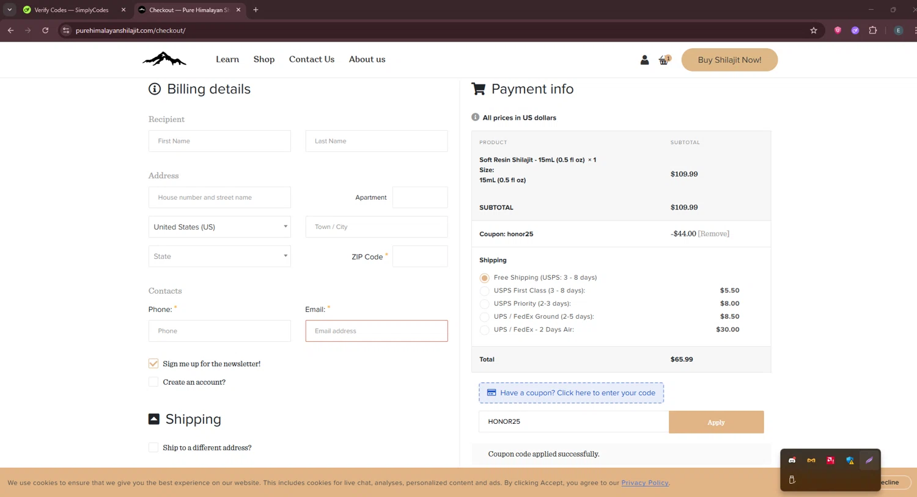This screenshot has width=917, height=497.
Task: Click the Apartment input box
Action: point(420,197)
